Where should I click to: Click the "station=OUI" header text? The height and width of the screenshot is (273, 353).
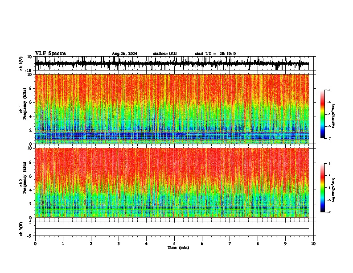(165, 54)
